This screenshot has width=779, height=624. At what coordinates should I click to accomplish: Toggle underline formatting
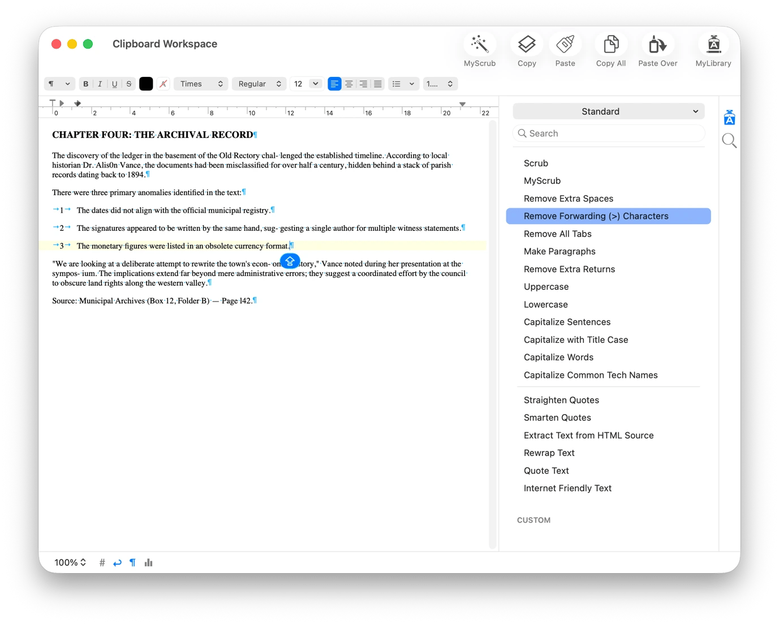114,84
